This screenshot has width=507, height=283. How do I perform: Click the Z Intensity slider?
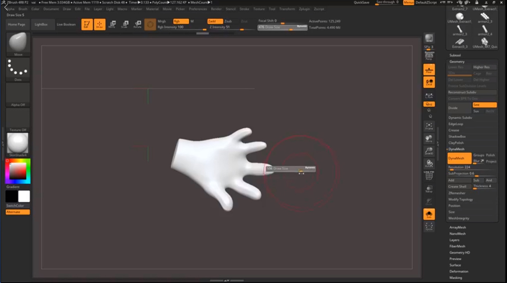[x=227, y=27]
